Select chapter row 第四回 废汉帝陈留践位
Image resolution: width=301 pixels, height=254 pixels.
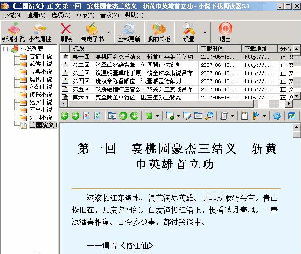coord(177,81)
